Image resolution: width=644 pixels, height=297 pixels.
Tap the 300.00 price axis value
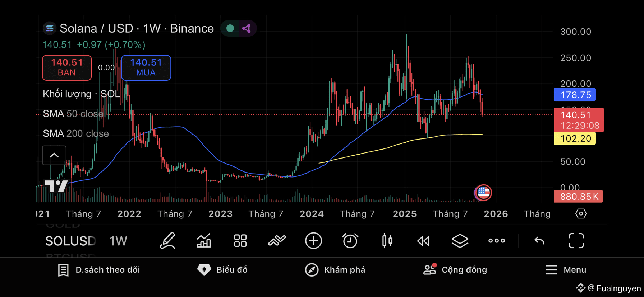tap(576, 32)
